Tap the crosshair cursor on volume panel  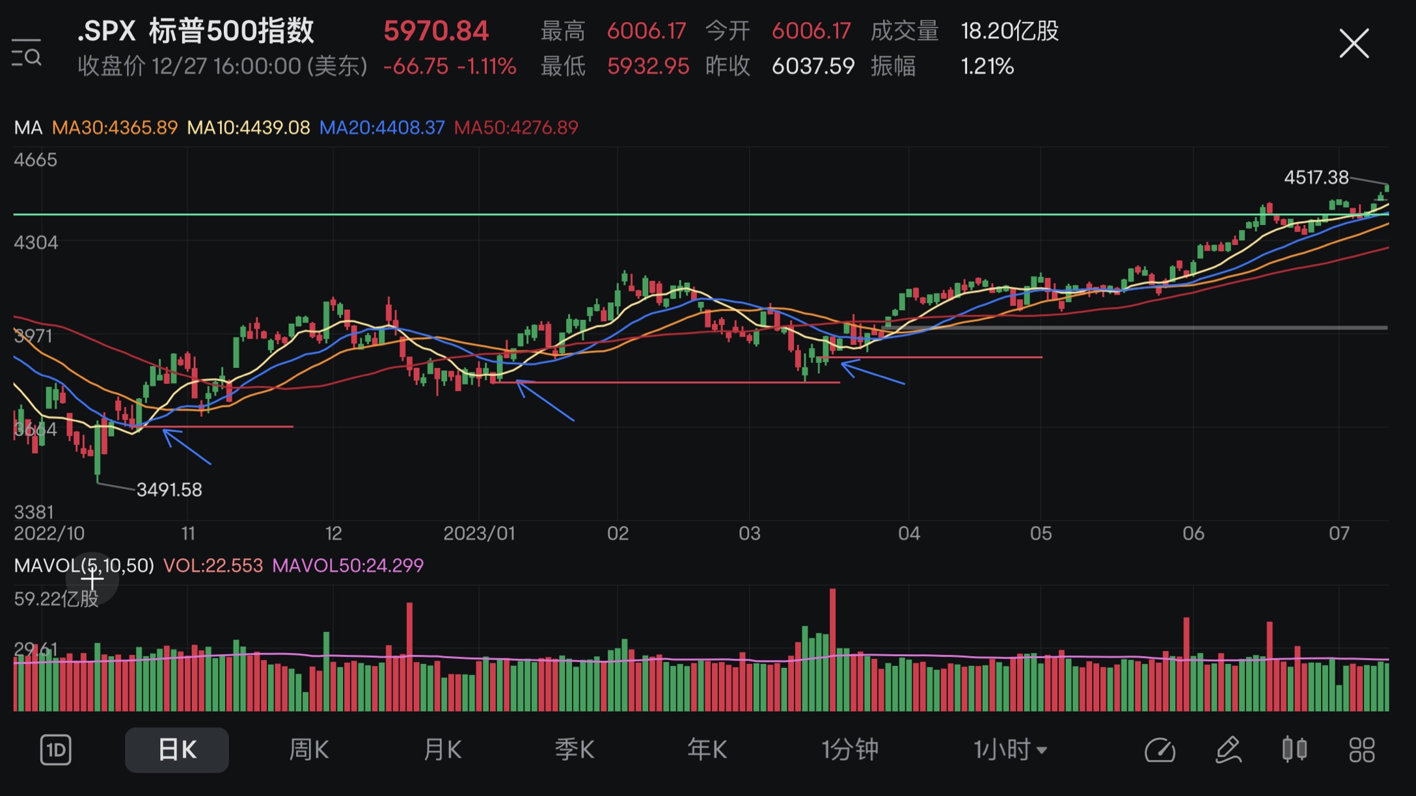tap(92, 578)
